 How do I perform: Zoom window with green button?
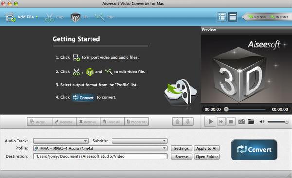tap(16, 3)
